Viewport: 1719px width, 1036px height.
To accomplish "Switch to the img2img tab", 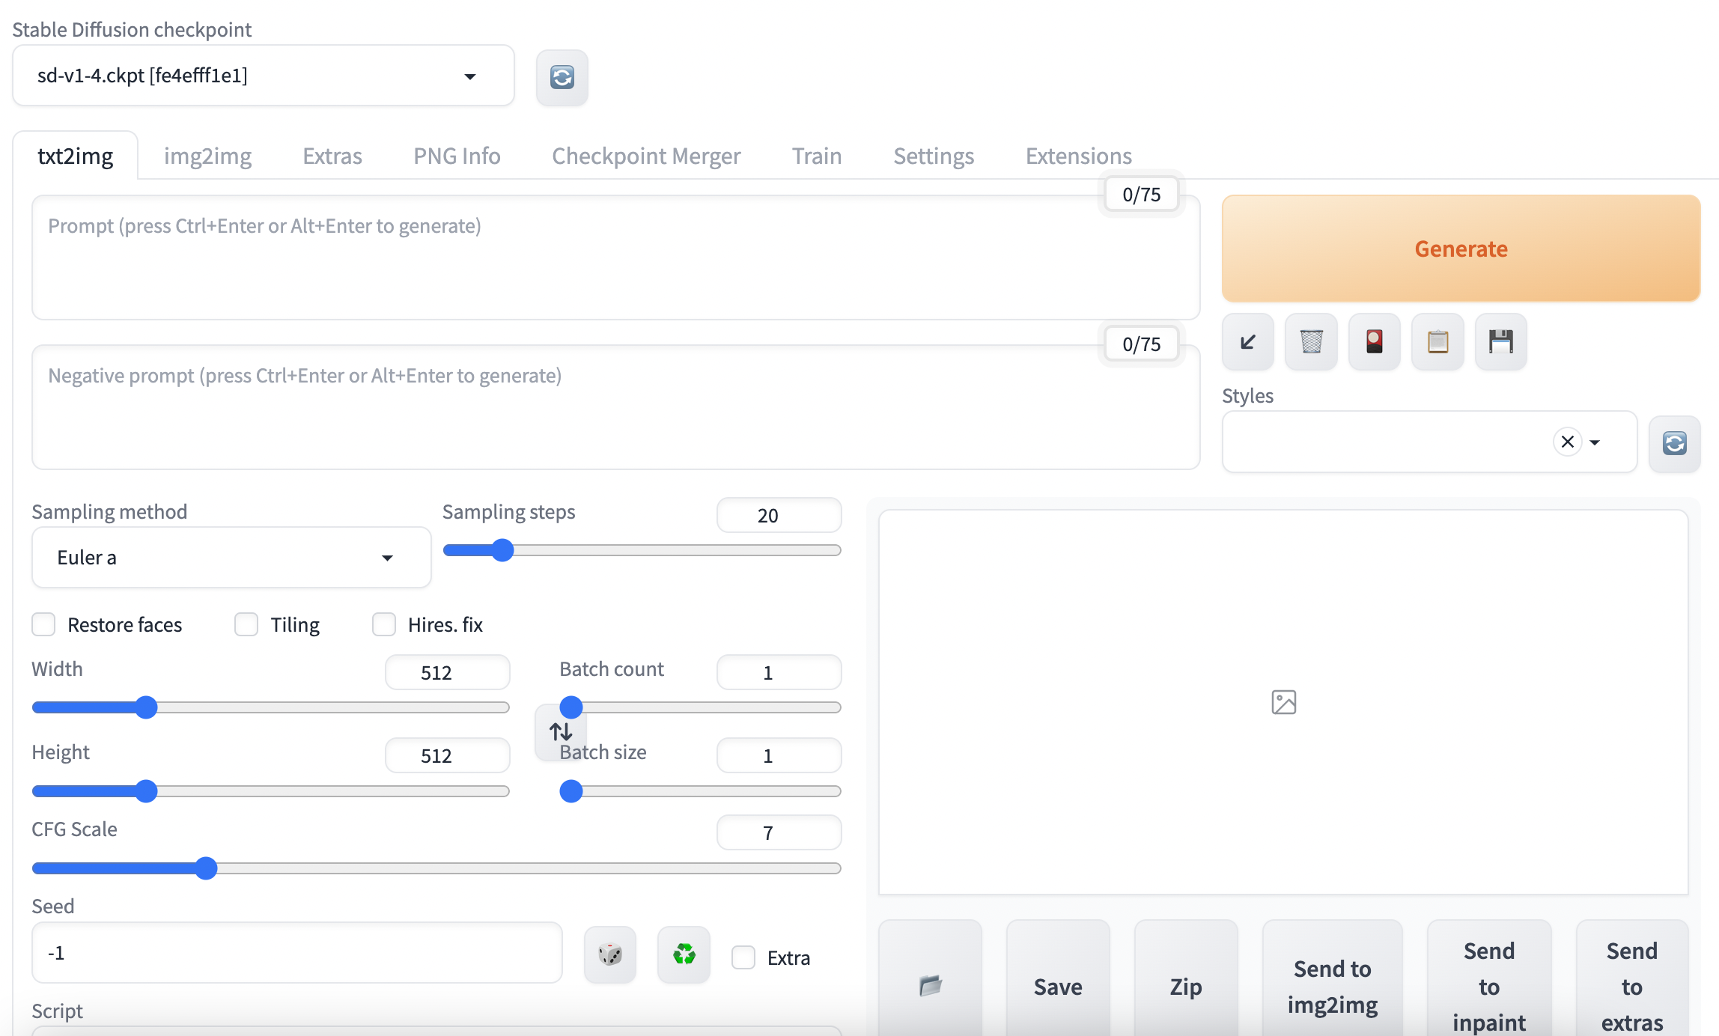I will coord(207,156).
